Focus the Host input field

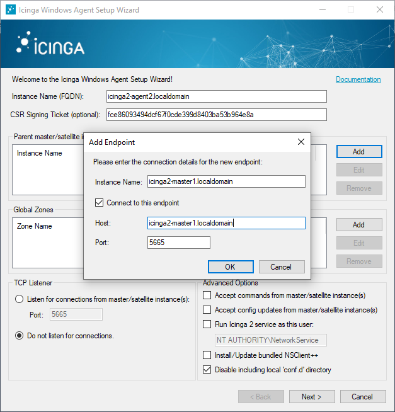click(x=226, y=223)
